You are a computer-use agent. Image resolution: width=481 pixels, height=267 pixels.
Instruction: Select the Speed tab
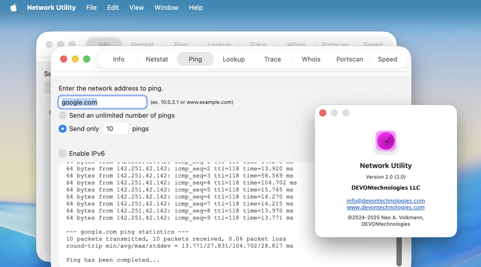click(x=387, y=59)
